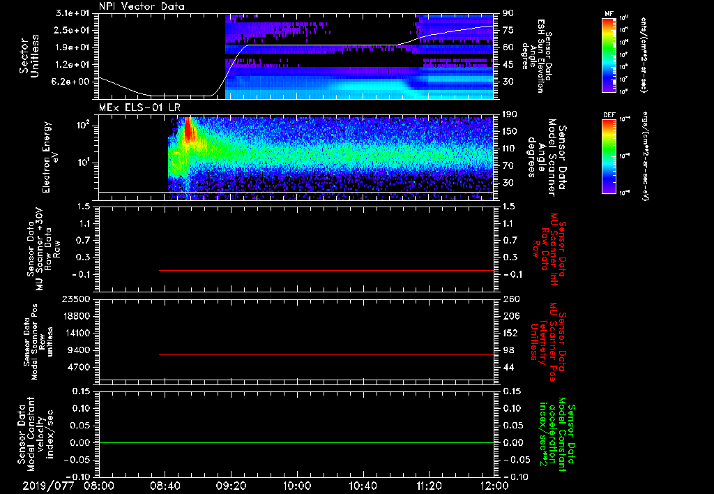Click the '3.1e+01' sector axis value
714x494 pixels.
tap(73, 13)
